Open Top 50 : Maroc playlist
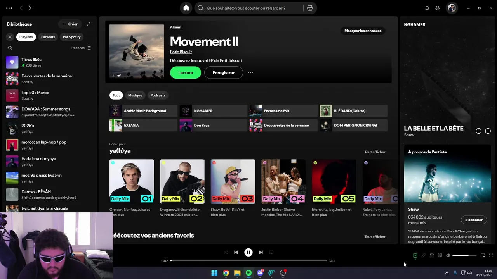Image resolution: width=497 pixels, height=279 pixels. [x=49, y=95]
